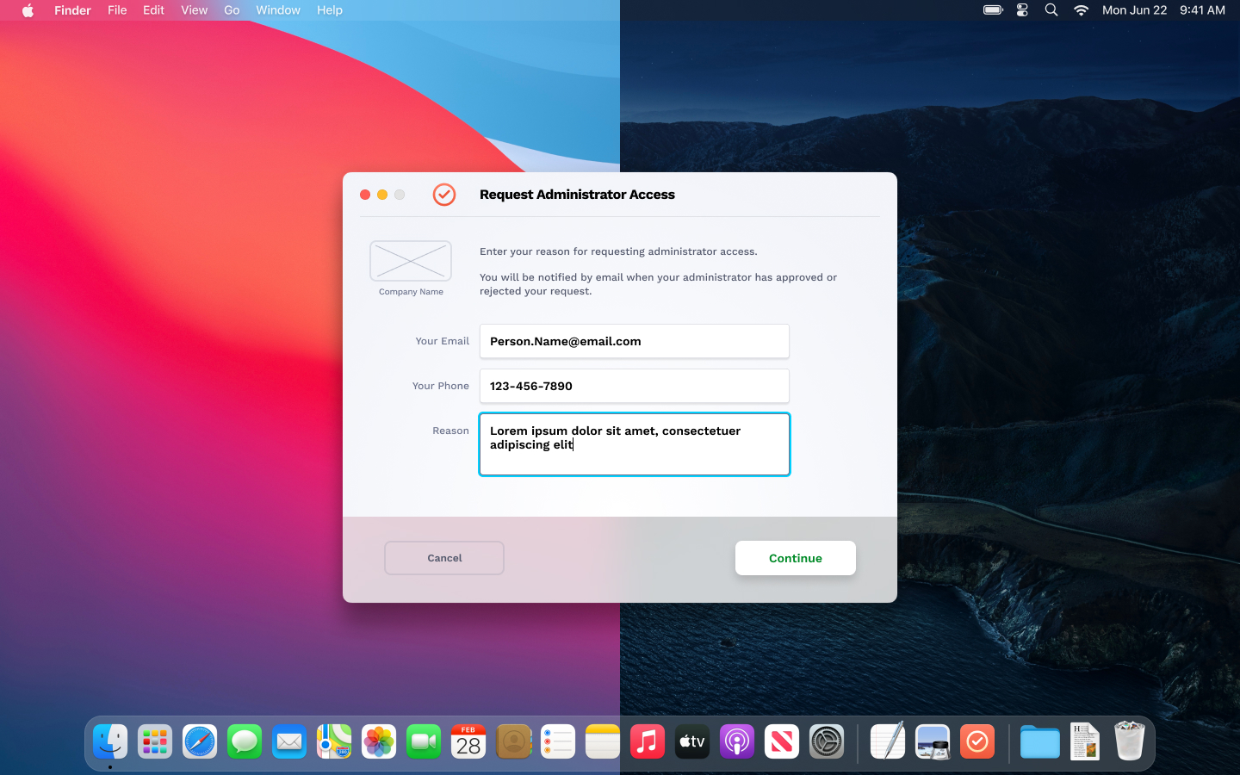
Task: Open the File menu
Action: pyautogui.click(x=117, y=10)
